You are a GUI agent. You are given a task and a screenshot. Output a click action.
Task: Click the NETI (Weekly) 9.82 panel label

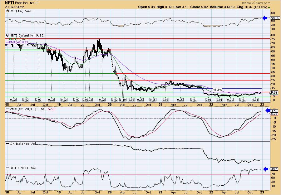(x=26, y=35)
